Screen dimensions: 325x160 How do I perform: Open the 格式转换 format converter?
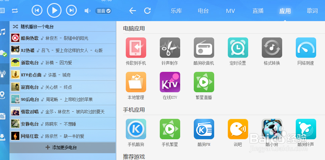[x=272, y=48]
